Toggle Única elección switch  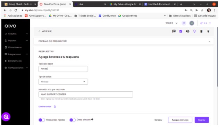point(72,120)
